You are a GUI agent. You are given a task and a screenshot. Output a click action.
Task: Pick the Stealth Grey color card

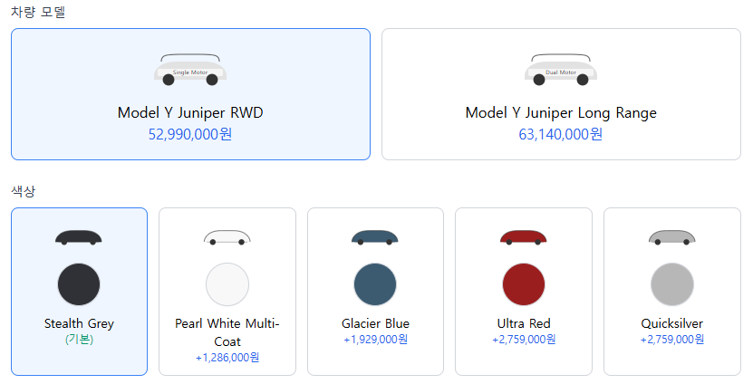pos(79,292)
